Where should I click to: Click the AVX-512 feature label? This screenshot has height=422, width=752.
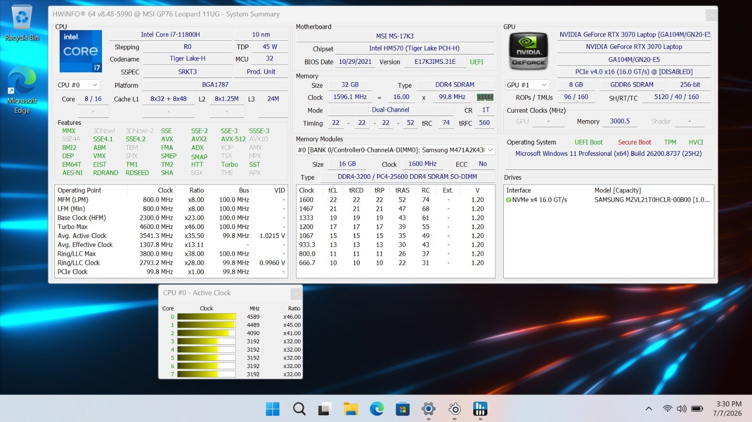233,139
